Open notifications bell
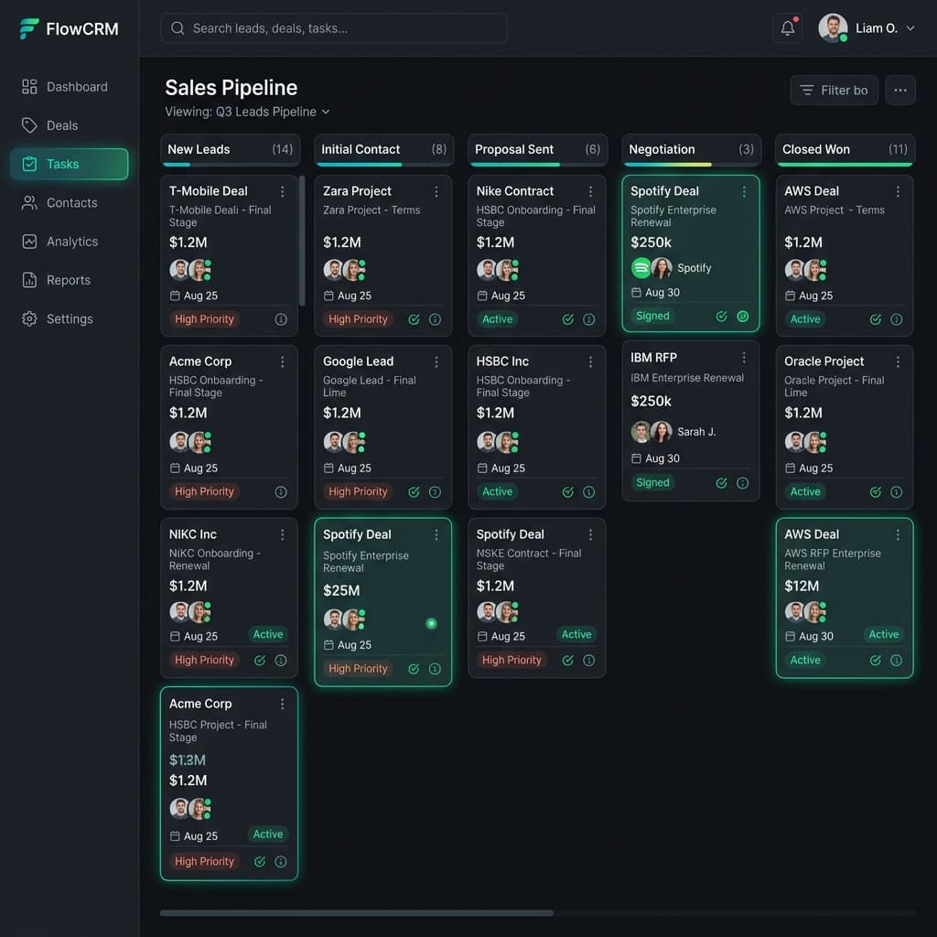This screenshot has width=937, height=937. tap(788, 28)
